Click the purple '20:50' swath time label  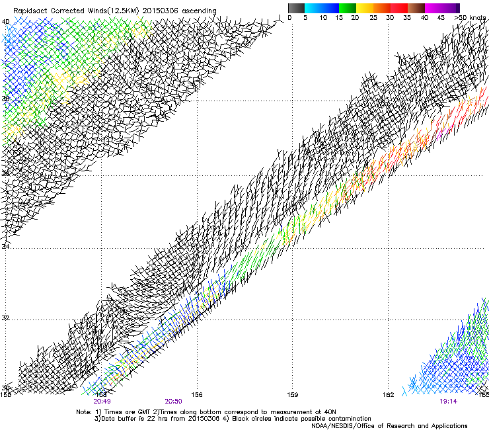pyautogui.click(x=173, y=402)
